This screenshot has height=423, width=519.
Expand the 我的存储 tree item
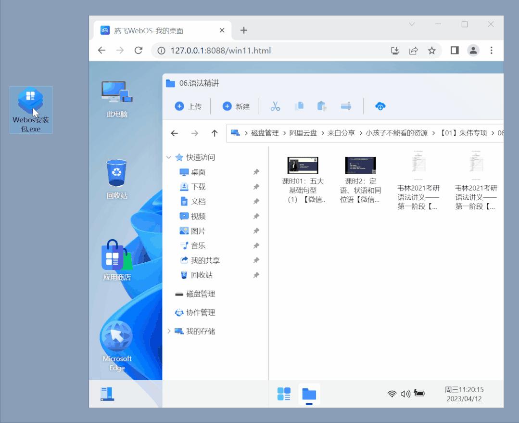(x=169, y=331)
